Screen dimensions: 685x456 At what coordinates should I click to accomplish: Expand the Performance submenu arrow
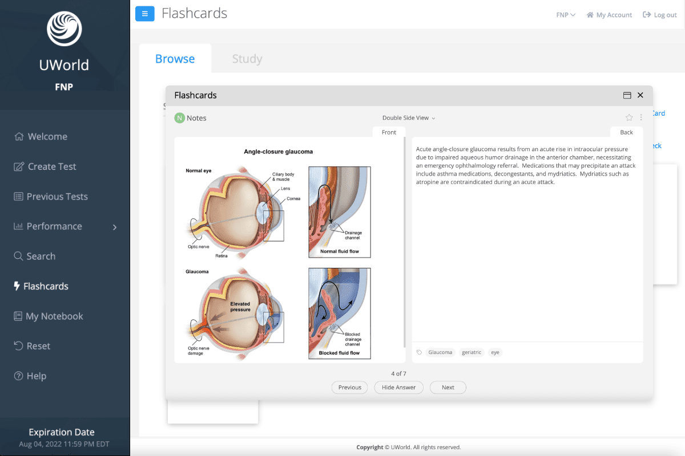click(115, 227)
